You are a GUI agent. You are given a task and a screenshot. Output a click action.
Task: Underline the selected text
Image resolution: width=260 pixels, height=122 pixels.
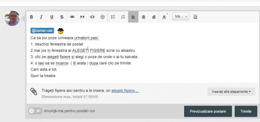52,17
